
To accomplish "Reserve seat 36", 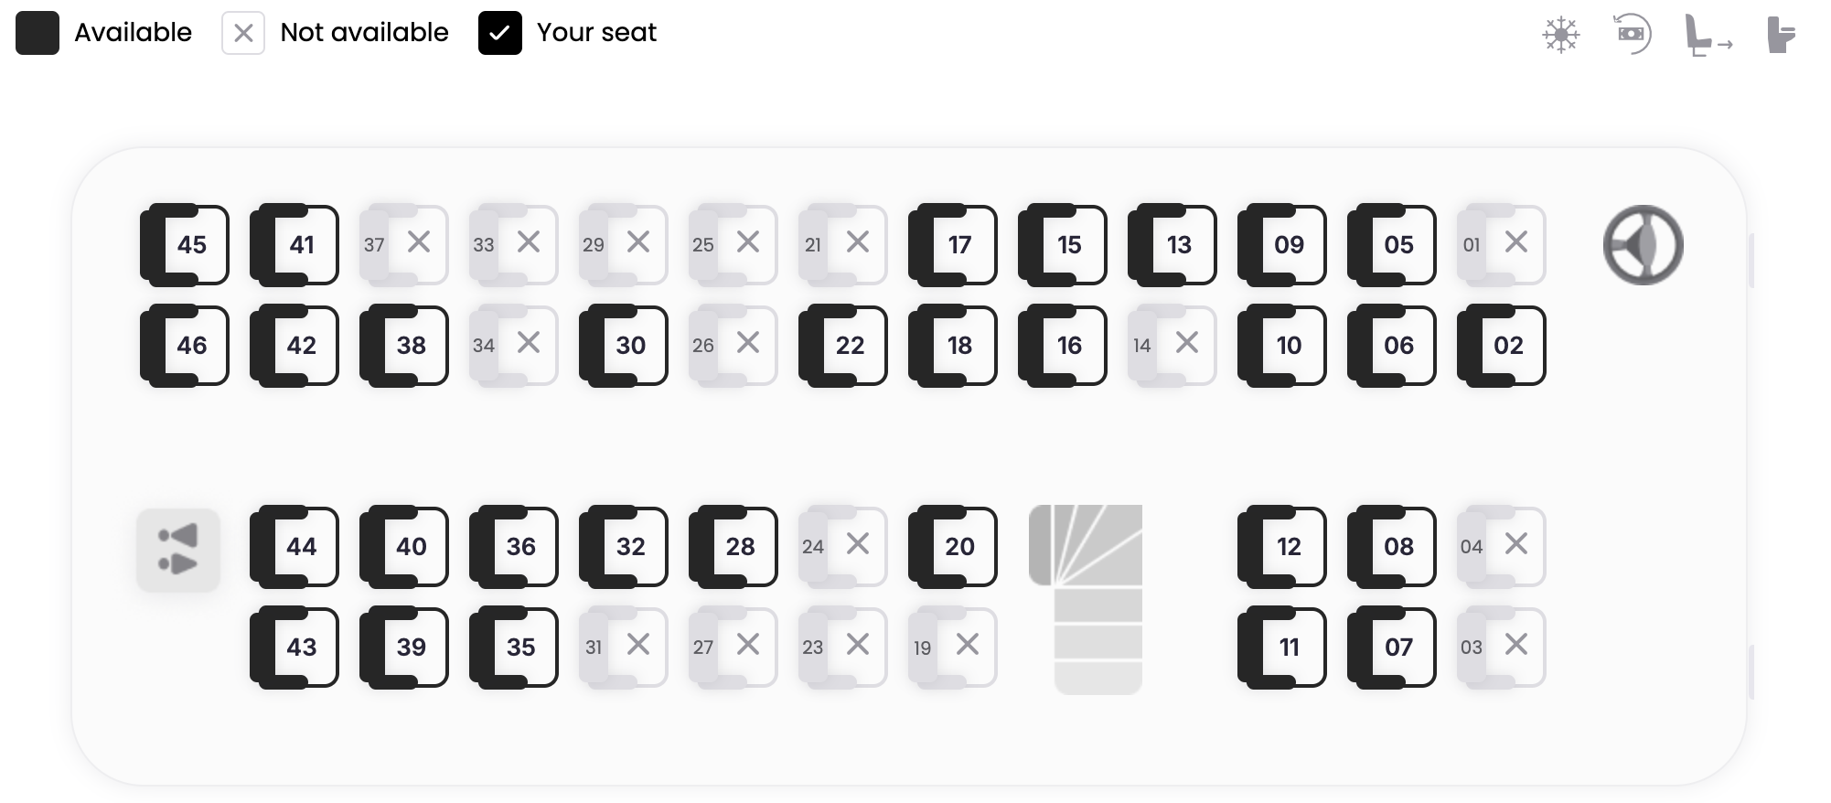I will coord(515,547).
